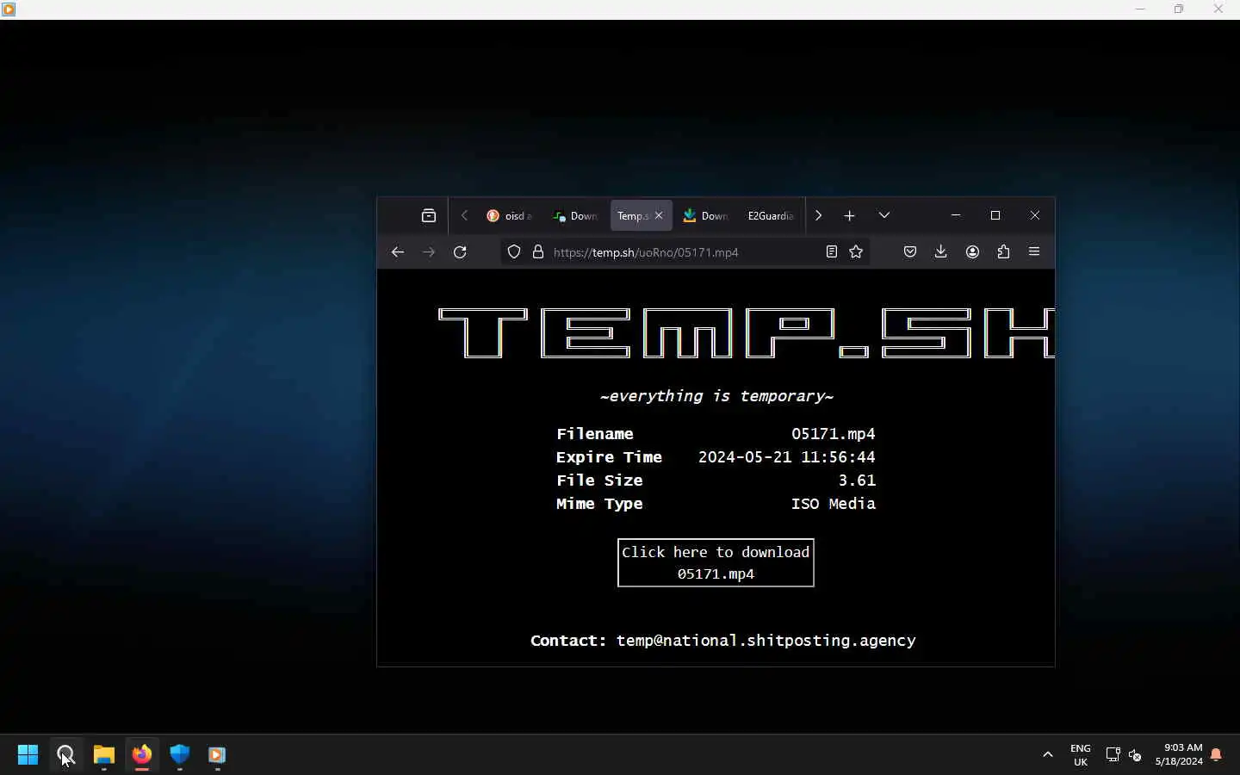The image size is (1240, 775).
Task: Switch to the oisd tab
Action: 509,216
